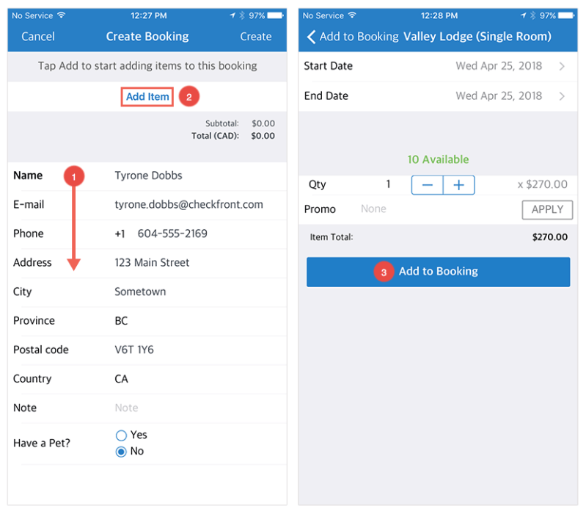Screen dimensions: 586x514
Task: Edit the Name field Tyrone Dobbs
Action: (x=148, y=175)
